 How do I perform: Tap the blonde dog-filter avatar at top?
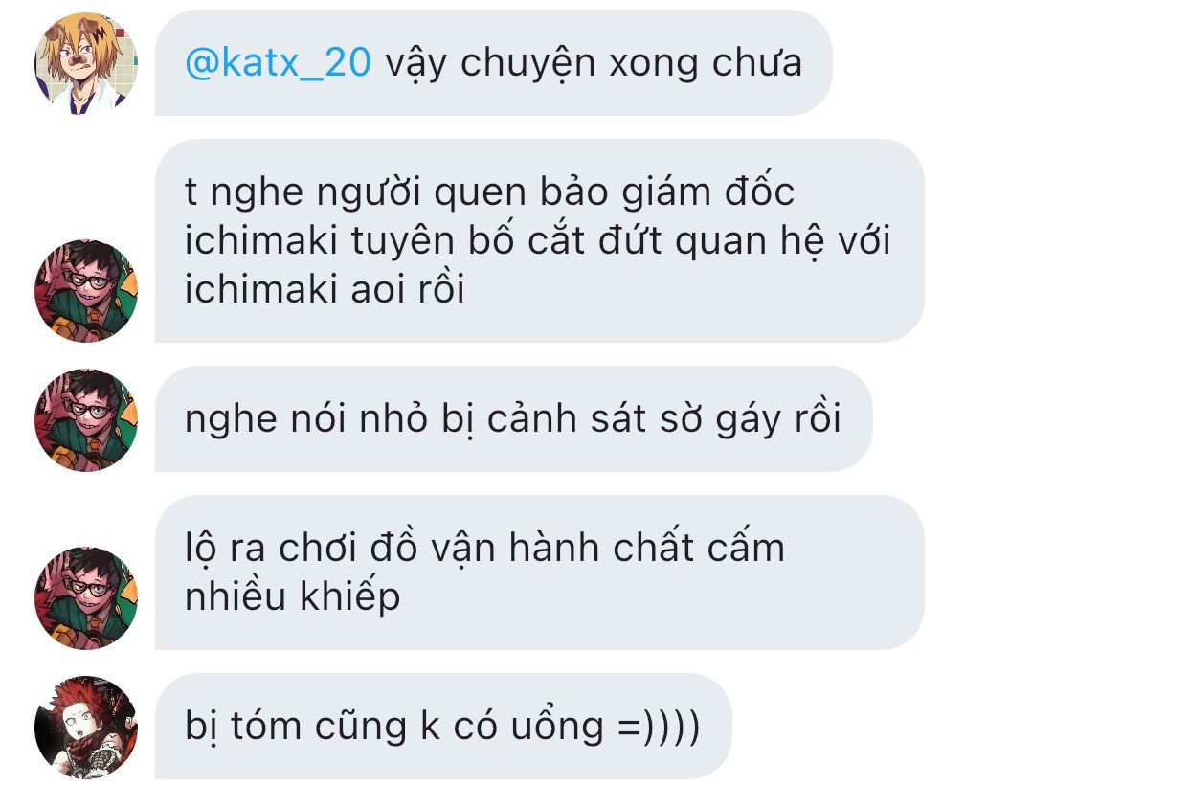(86, 64)
